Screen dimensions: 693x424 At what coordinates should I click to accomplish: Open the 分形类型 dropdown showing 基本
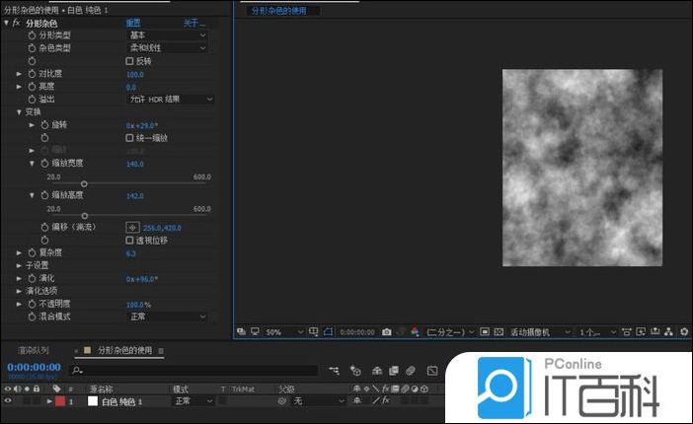point(168,35)
